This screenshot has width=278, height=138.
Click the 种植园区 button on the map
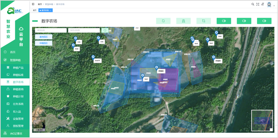(44, 43)
